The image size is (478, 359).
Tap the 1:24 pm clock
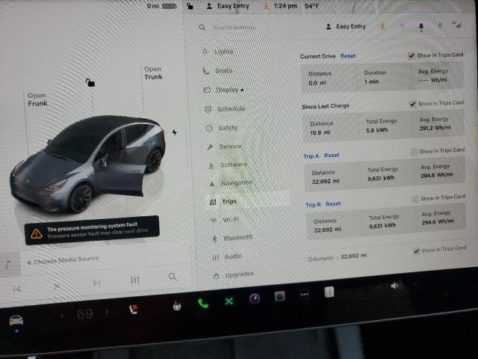coord(285,6)
